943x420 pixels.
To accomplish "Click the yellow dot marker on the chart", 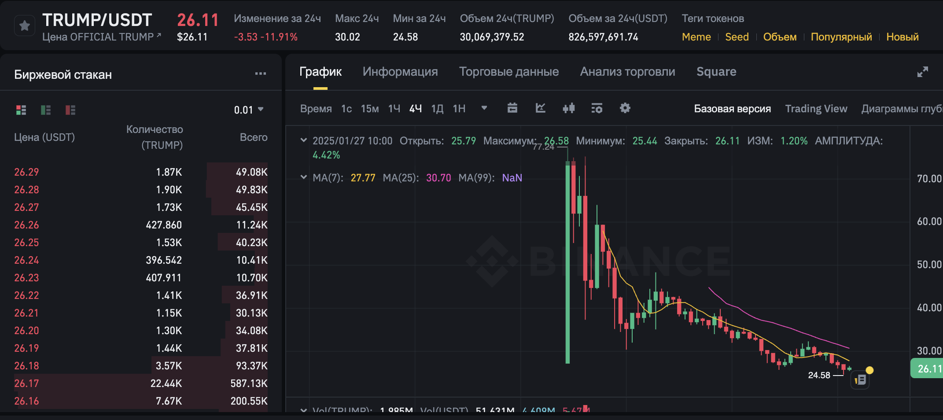I will coord(869,370).
